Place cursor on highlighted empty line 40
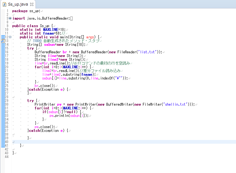236x173 pixels. pyautogui.click(x=93, y=142)
